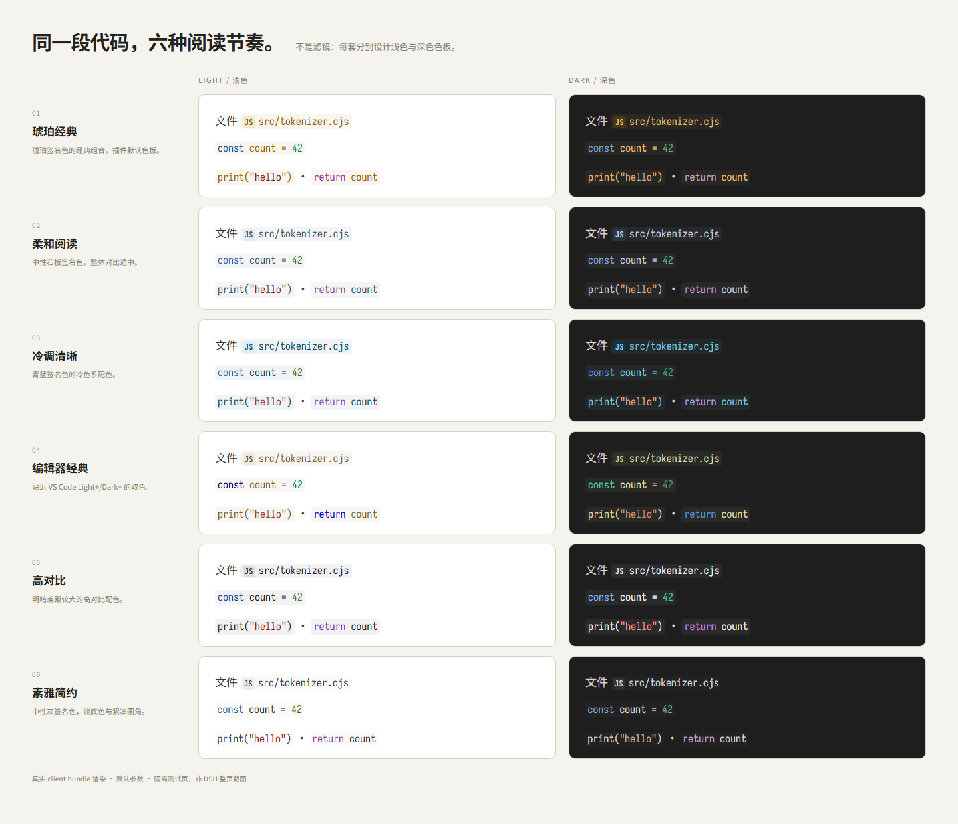Image resolution: width=958 pixels, height=824 pixels.
Task: Click the JS file icon in 高对比 light card
Action: click(x=249, y=571)
